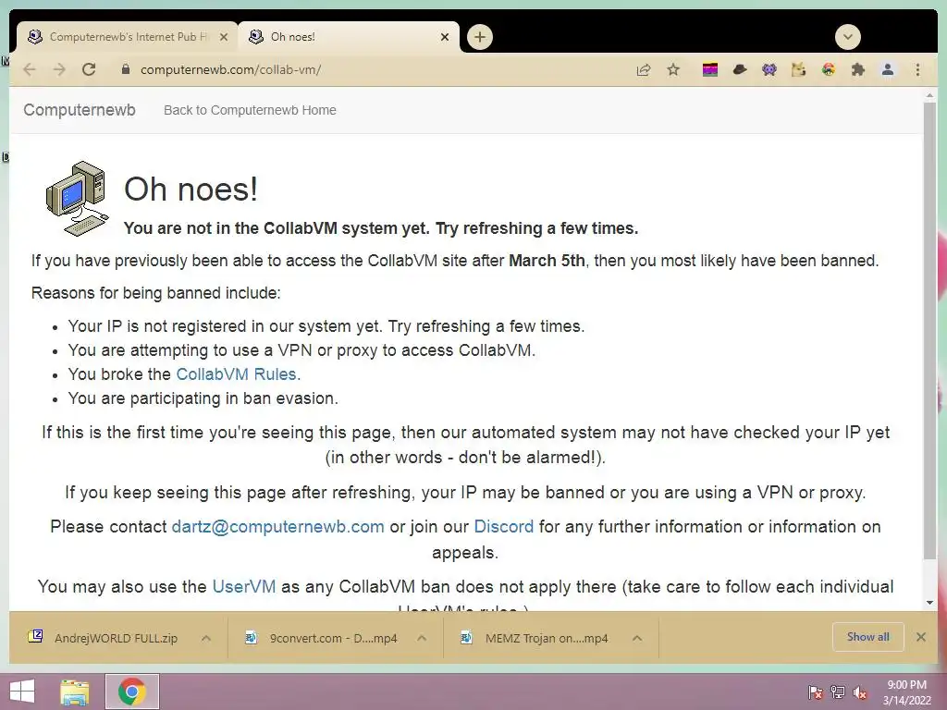
Task: Click the page vertical scrollbar thumb
Action: pyautogui.click(x=929, y=330)
